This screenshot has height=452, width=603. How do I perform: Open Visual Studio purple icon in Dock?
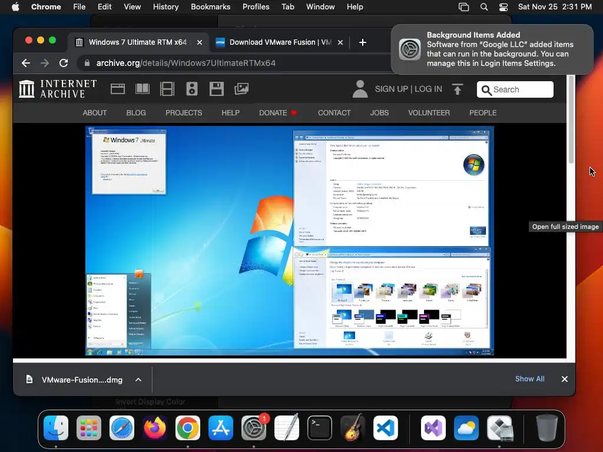pyautogui.click(x=433, y=428)
